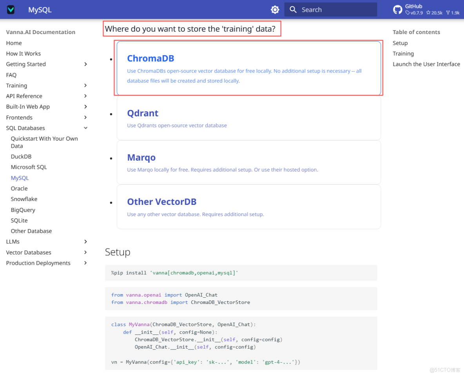Expand the API Reference section
Screen dimensions: 464x376
click(85, 96)
